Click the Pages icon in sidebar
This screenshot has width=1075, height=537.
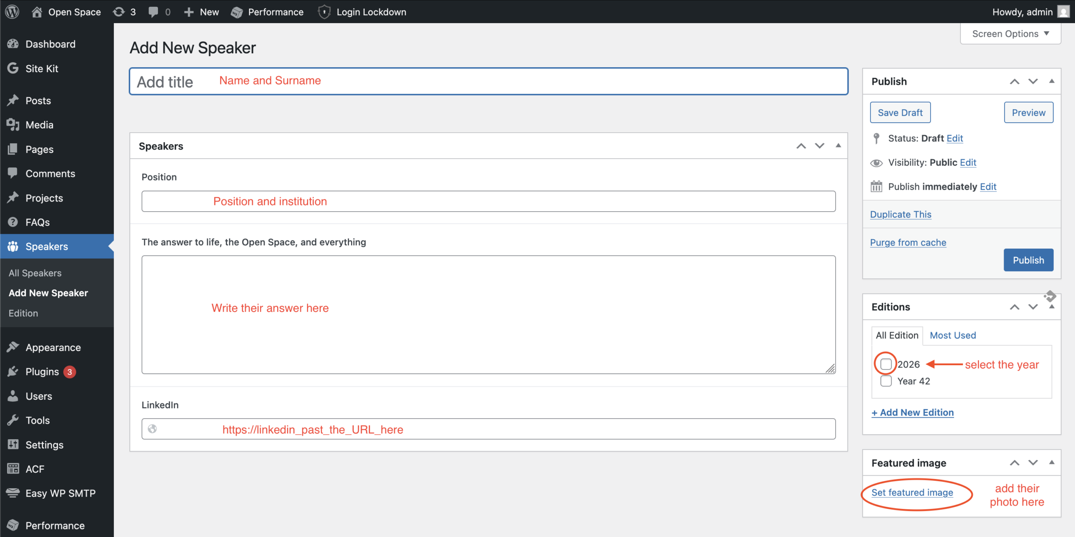tap(13, 149)
